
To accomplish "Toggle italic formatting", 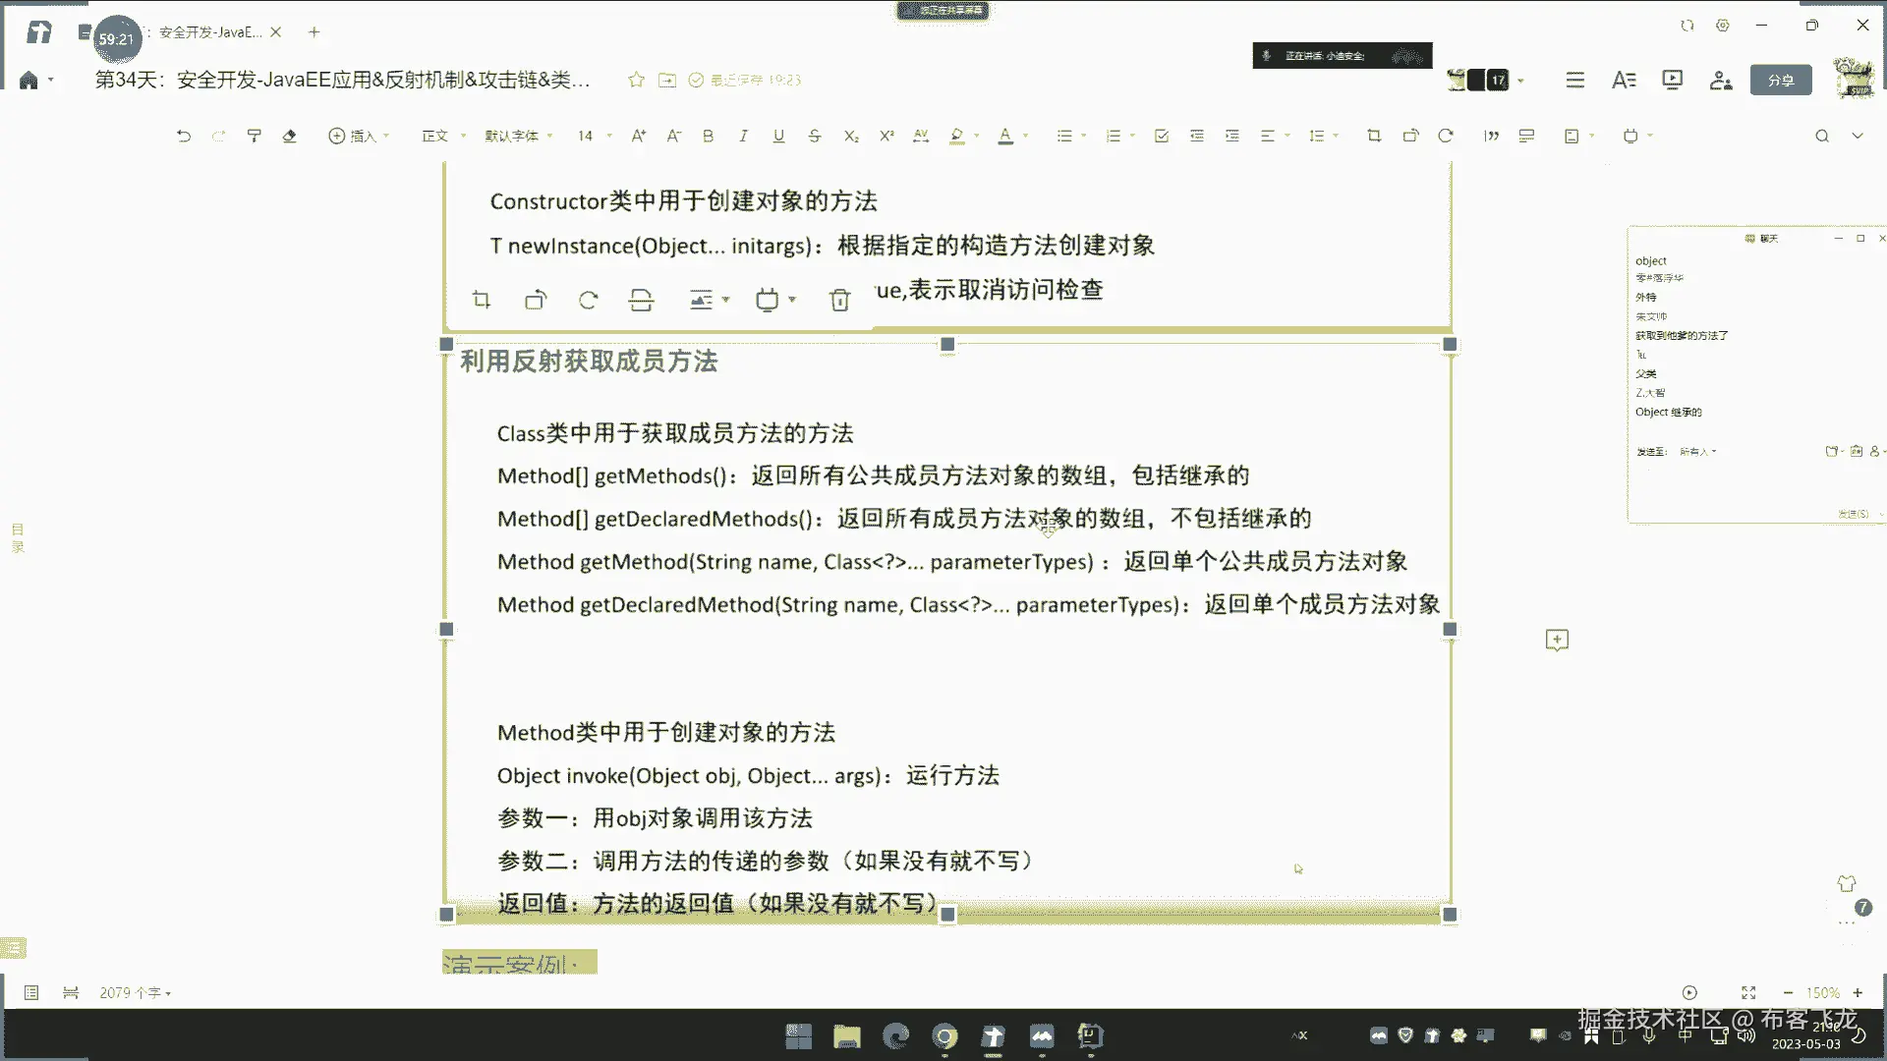I will 743,136.
